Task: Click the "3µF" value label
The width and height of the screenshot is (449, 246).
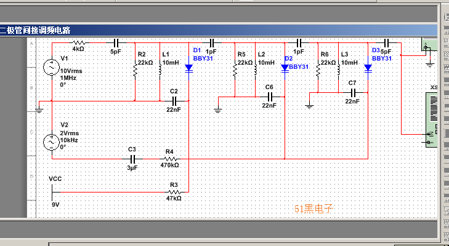Action: 132,168
